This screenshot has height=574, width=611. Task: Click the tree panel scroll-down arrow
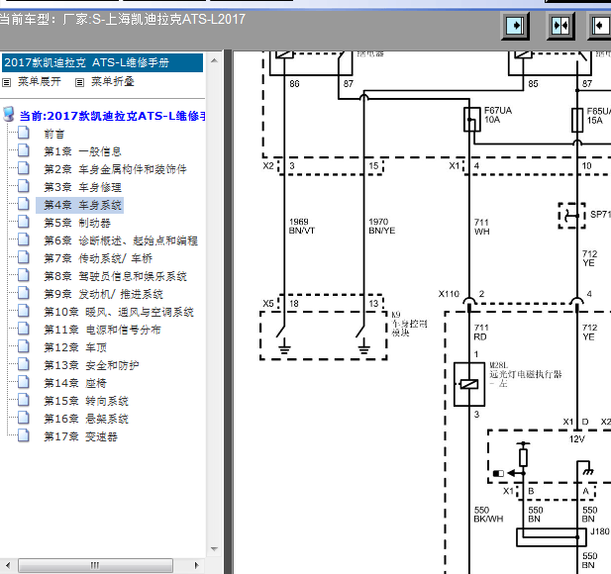(214, 549)
